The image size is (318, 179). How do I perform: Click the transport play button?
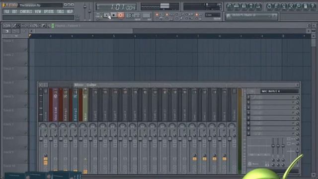pos(107,15)
